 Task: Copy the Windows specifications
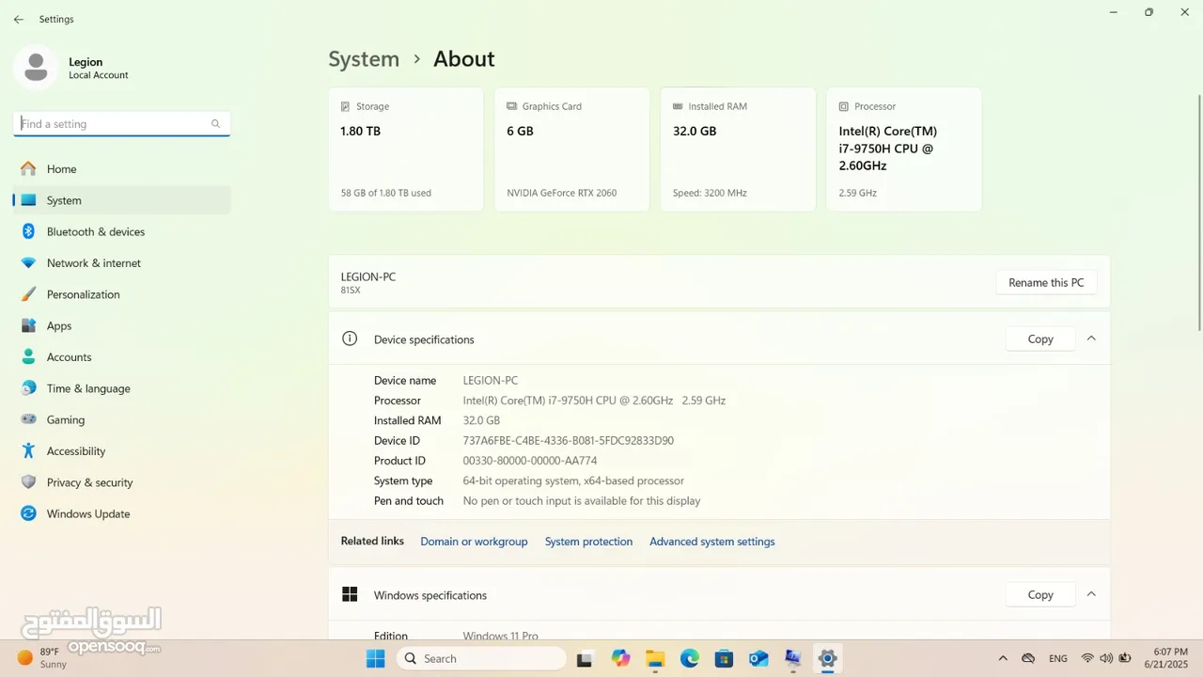[x=1040, y=594]
